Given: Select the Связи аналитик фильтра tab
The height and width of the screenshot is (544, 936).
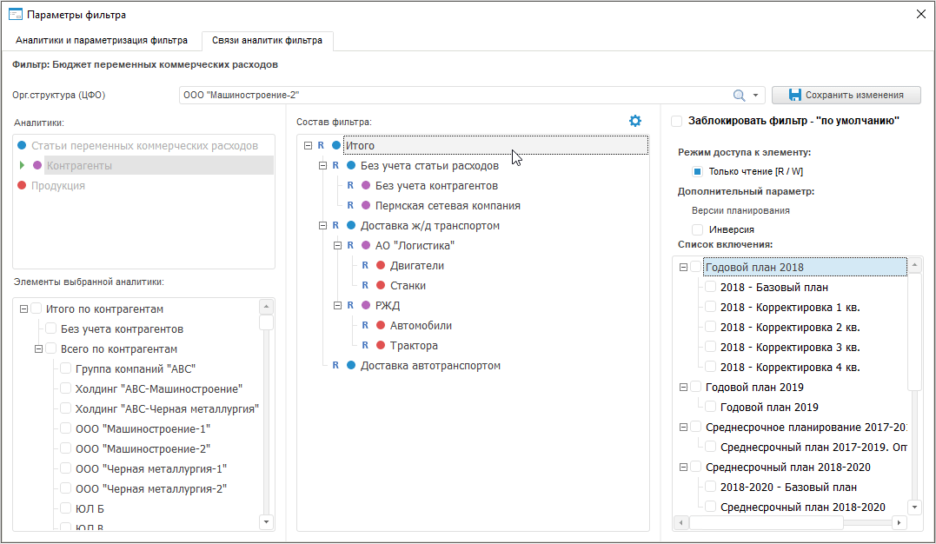Looking at the screenshot, I should (x=267, y=40).
